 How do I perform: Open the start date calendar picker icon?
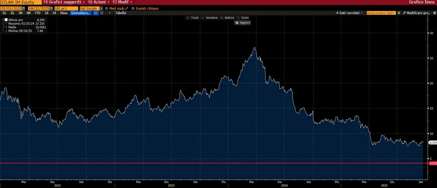[23, 9]
